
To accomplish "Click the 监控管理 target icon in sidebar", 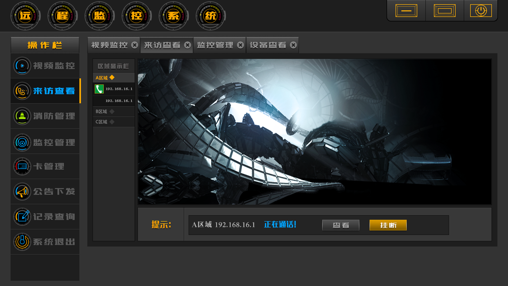I will (x=22, y=142).
